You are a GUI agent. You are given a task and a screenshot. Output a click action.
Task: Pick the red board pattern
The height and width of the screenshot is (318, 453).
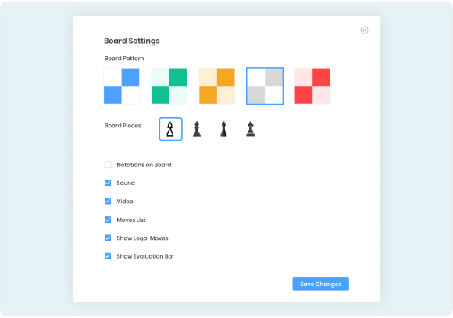coord(312,86)
